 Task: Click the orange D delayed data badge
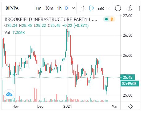[112, 19]
